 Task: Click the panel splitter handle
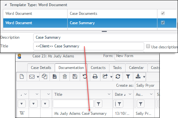click(x=104, y=31)
